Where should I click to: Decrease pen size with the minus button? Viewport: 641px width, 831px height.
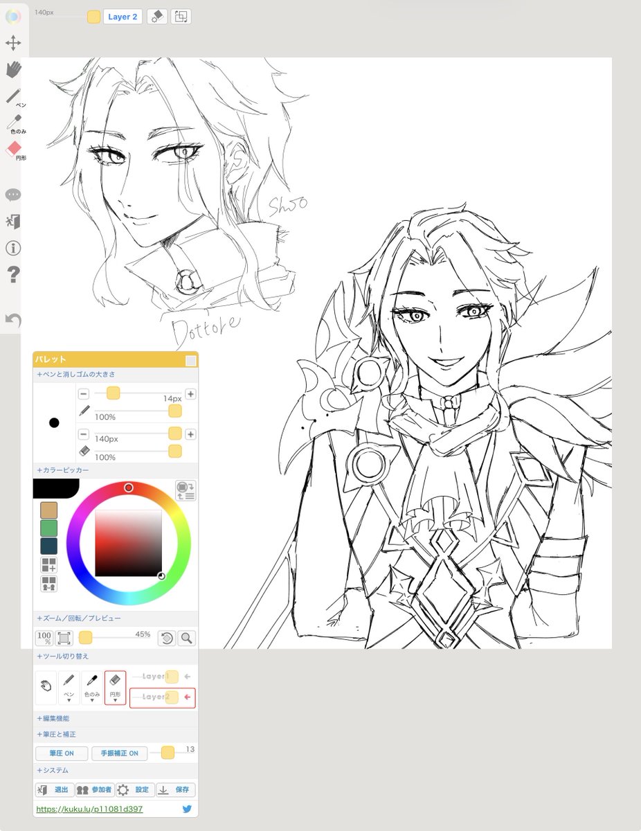[83, 393]
